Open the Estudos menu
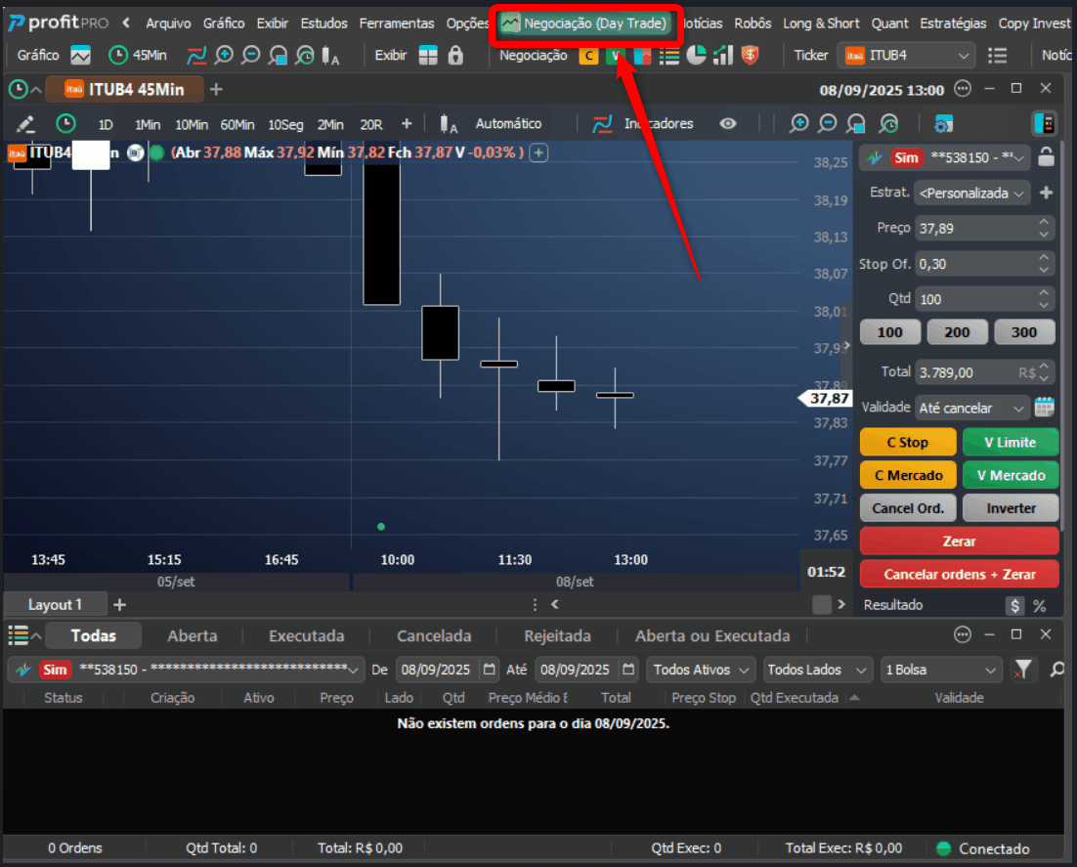1077x867 pixels. 323,23
